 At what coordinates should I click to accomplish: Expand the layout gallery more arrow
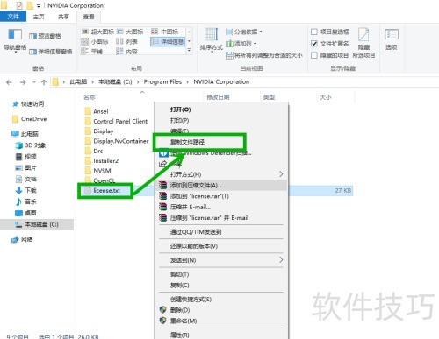[x=190, y=51]
